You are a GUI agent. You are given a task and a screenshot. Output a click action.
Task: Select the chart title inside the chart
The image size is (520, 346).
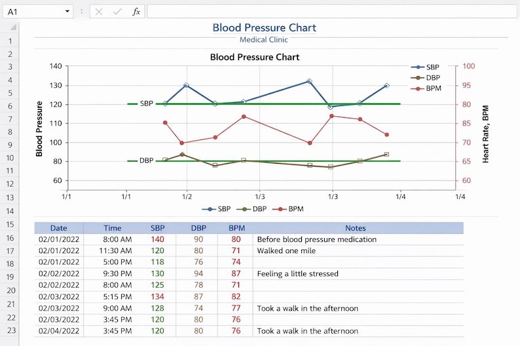[255, 57]
